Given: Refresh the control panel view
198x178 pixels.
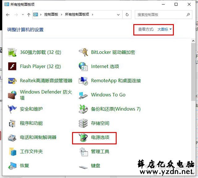Looking at the screenshot, I should tap(127, 14).
